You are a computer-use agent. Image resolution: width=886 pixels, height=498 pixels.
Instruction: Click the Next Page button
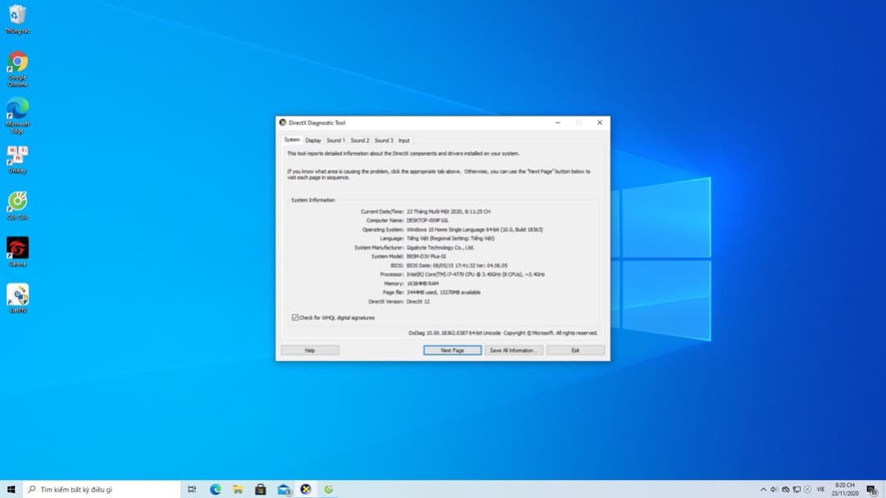click(452, 350)
